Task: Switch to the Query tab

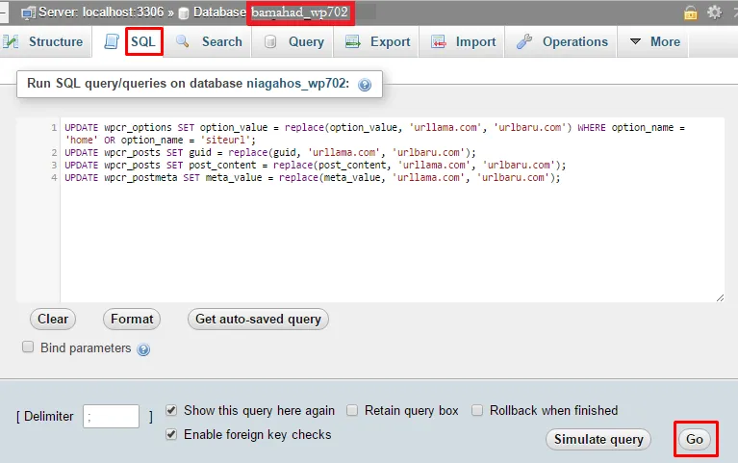Action: pyautogui.click(x=294, y=42)
